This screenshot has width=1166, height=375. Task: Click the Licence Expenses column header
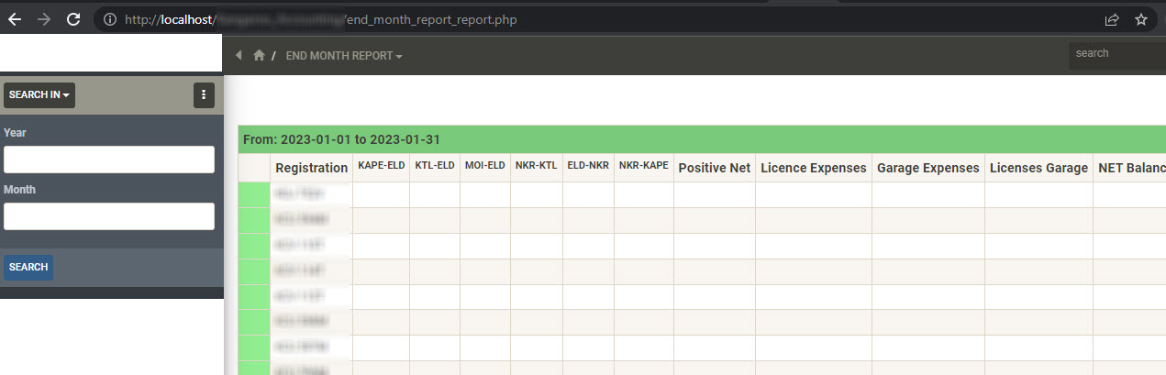click(x=813, y=168)
